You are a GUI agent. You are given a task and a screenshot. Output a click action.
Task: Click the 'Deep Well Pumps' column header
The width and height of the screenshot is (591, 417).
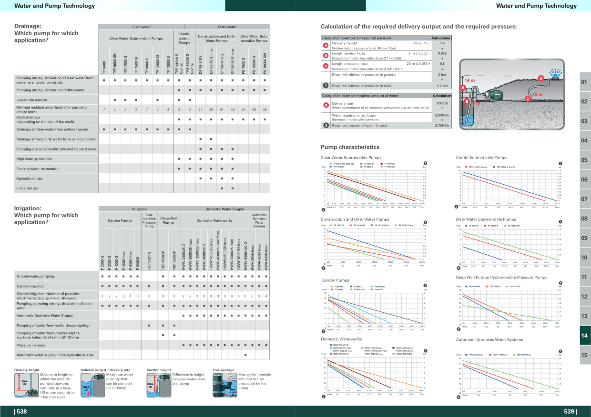click(168, 220)
